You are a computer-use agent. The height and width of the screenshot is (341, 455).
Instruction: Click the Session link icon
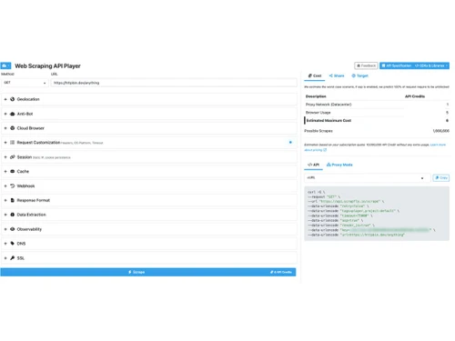pyautogui.click(x=13, y=157)
